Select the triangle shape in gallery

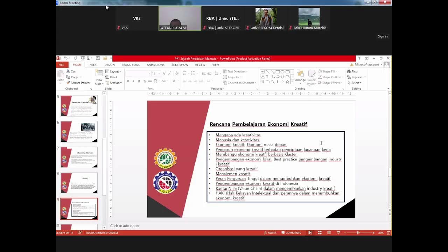262,77
